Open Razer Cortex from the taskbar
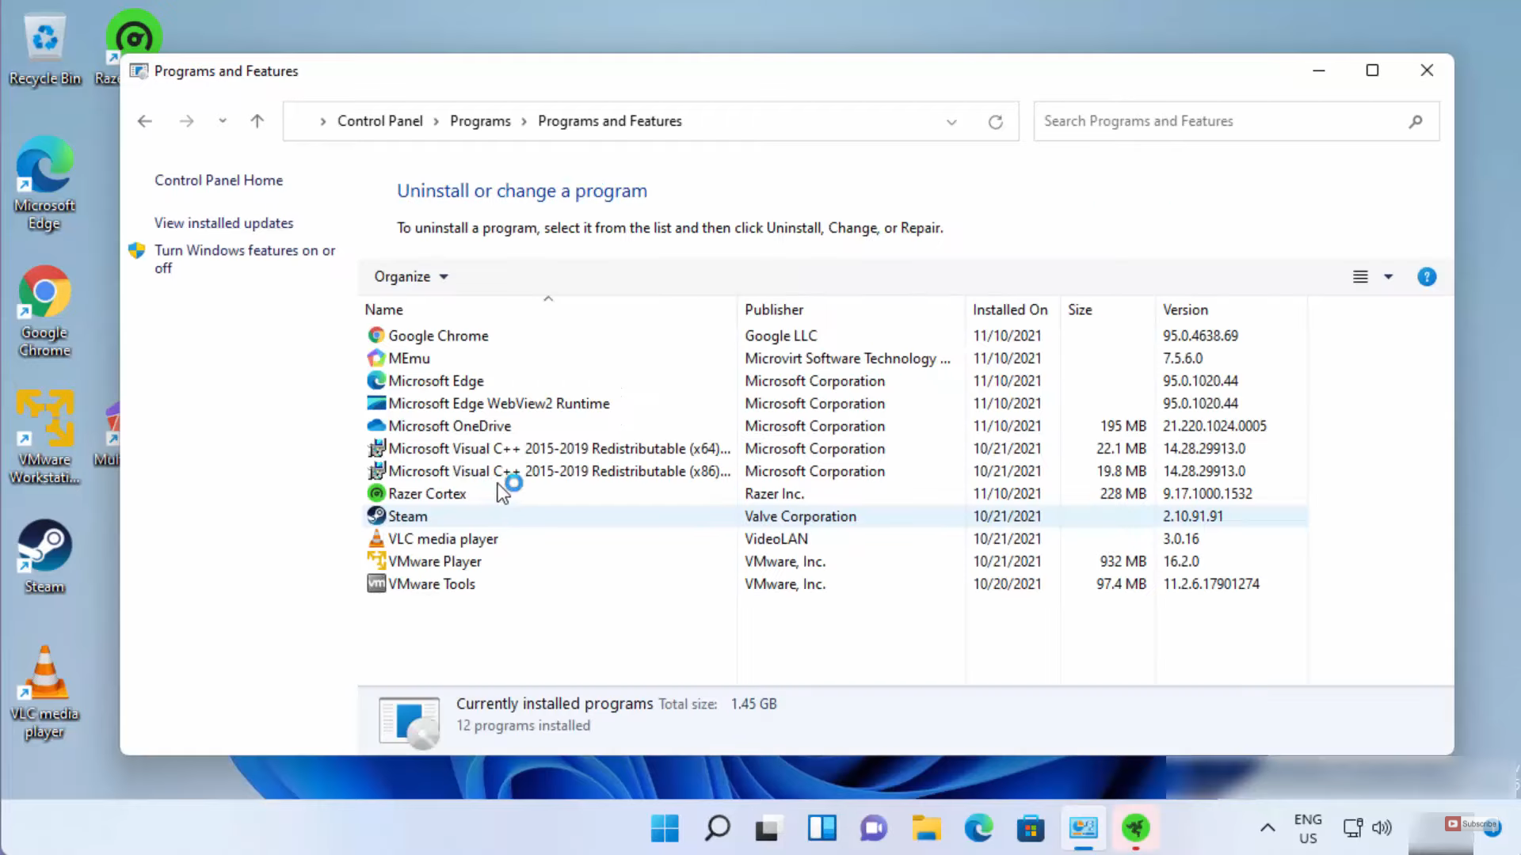 (x=1135, y=828)
